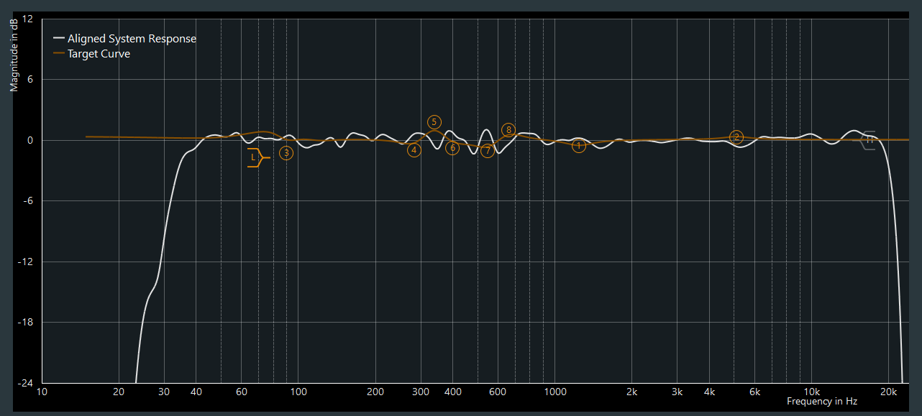Select EQ filter node 2
This screenshot has height=416, width=922.
[x=736, y=137]
